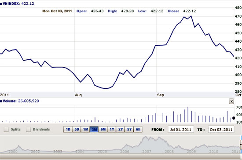Click 2007 in the overview timeline
This screenshot has height=160, width=242.
coord(147,152)
